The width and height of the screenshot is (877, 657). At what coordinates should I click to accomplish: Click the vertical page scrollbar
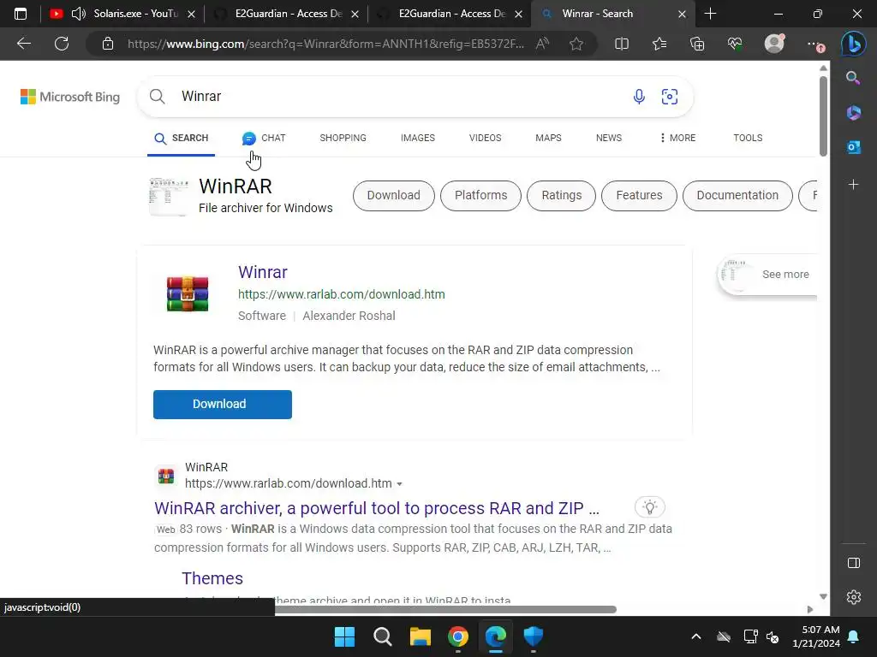(x=823, y=116)
